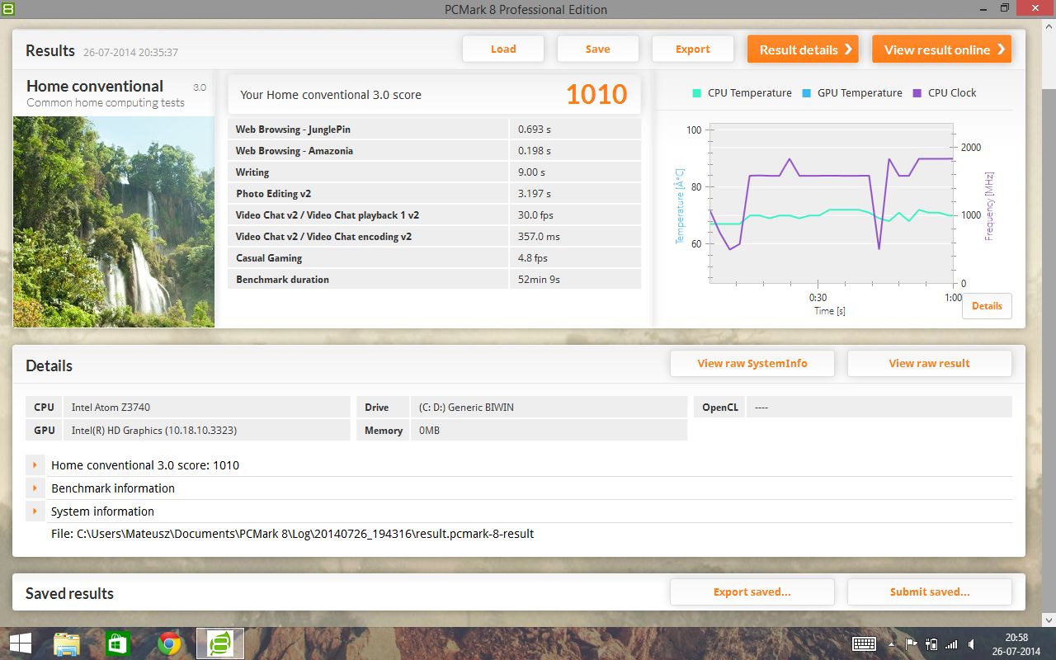
Task: Click the Load results button
Action: pyautogui.click(x=503, y=49)
